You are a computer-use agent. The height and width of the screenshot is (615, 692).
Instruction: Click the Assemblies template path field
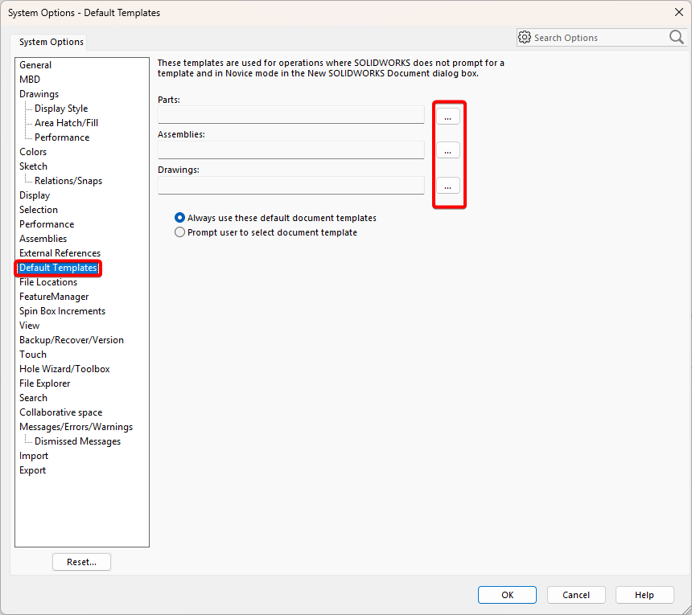coord(290,150)
